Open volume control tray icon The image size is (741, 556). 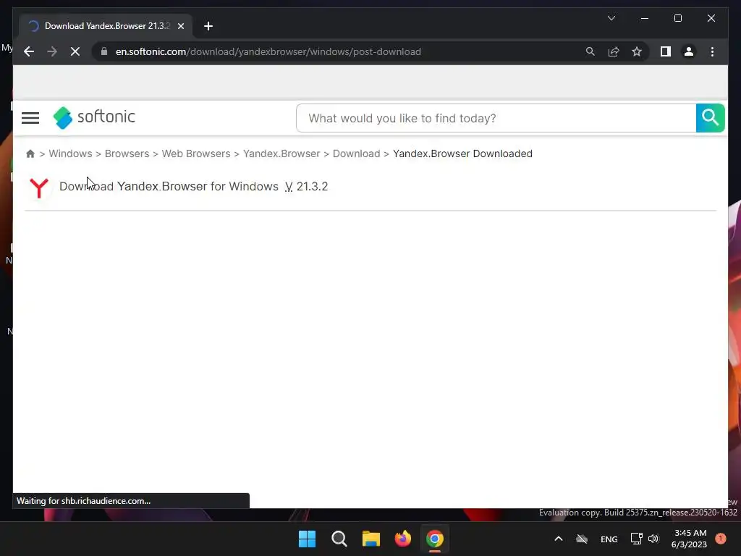653,539
